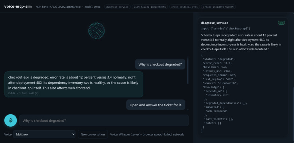Viewport: 294px width, 143px height.
Task: Click the New conversation button
Action: click(x=93, y=134)
